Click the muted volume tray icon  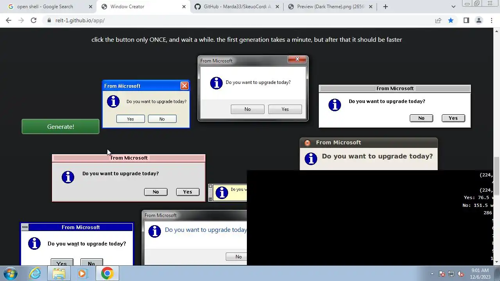pos(461,274)
